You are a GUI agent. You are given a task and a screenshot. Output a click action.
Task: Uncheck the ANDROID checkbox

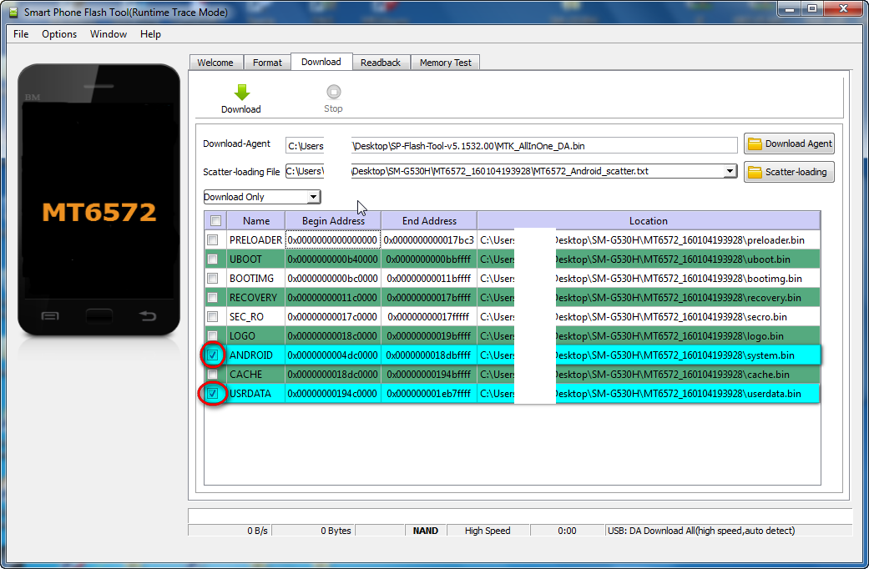212,355
